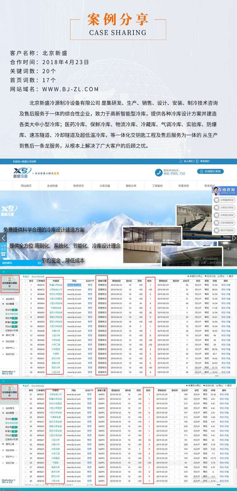Expand 我的财经 in the Baidu-mobile task panel sidebar
Screen dimensions: 237x491
(10, 342)
